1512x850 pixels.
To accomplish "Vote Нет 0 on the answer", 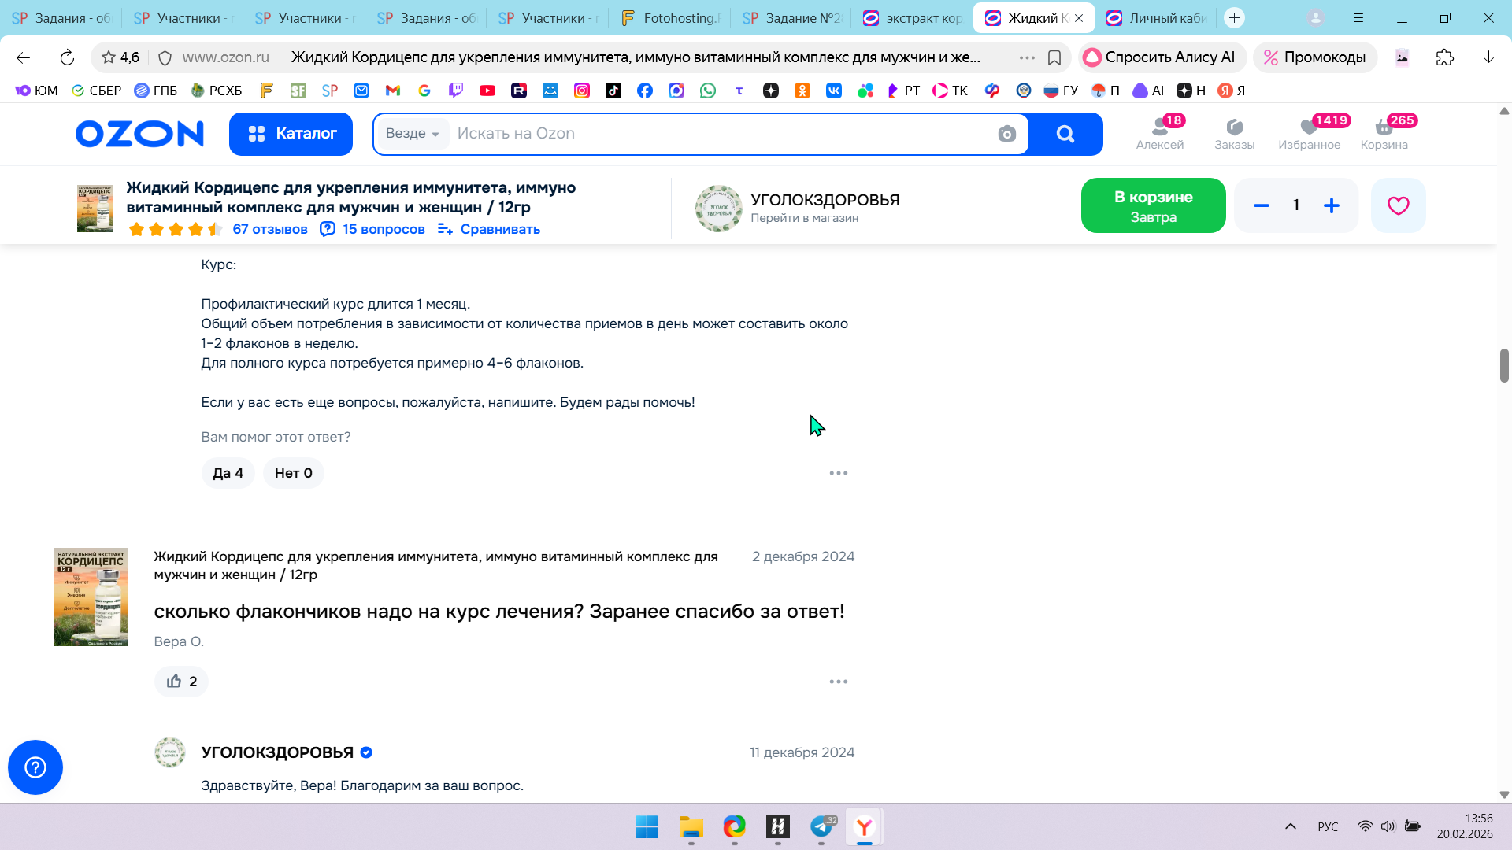I will 293,473.
